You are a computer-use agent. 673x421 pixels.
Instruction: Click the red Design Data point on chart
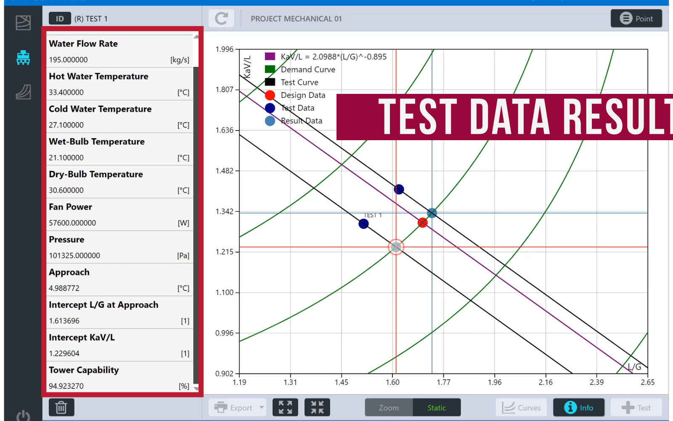tap(423, 222)
